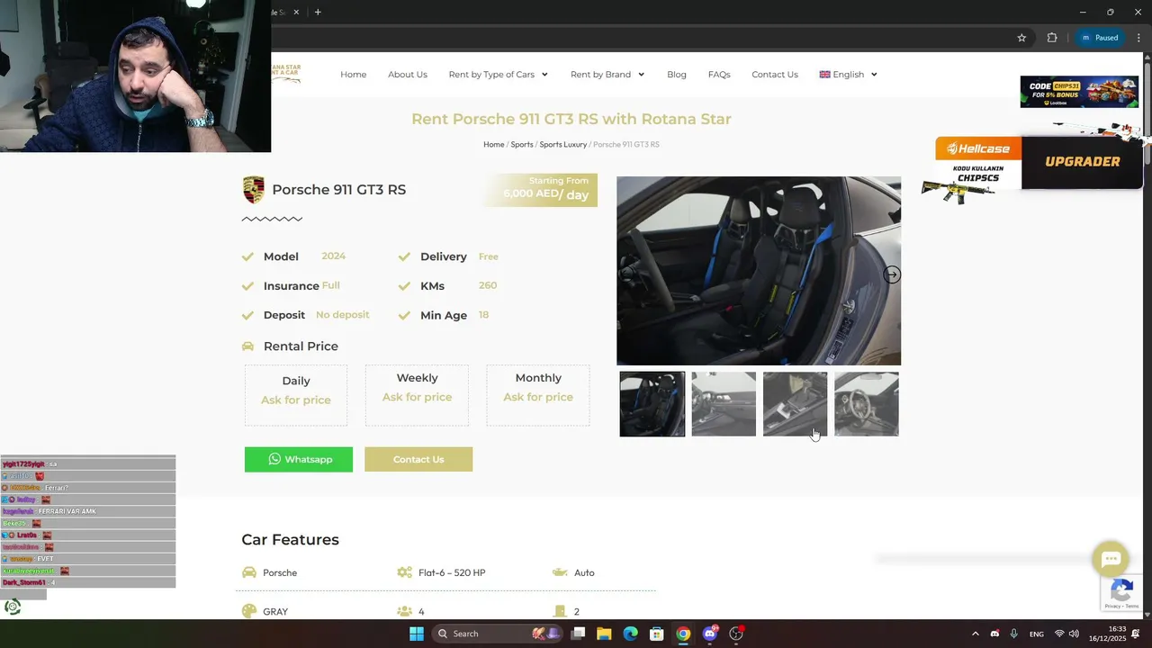The height and width of the screenshot is (648, 1152).
Task: Select the second gallery thumbnail
Action: [x=724, y=404]
